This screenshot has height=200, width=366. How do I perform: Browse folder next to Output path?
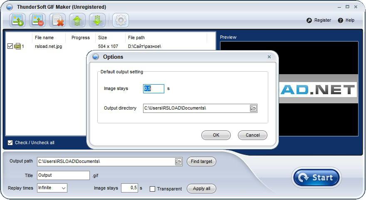click(178, 162)
